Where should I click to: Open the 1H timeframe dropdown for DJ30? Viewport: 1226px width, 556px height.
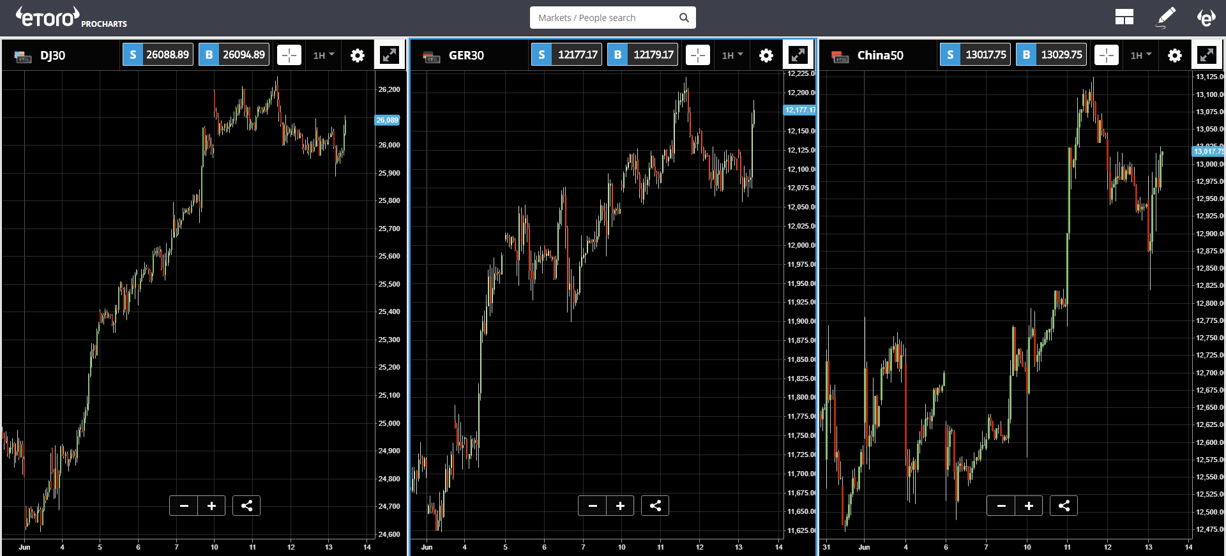(324, 56)
